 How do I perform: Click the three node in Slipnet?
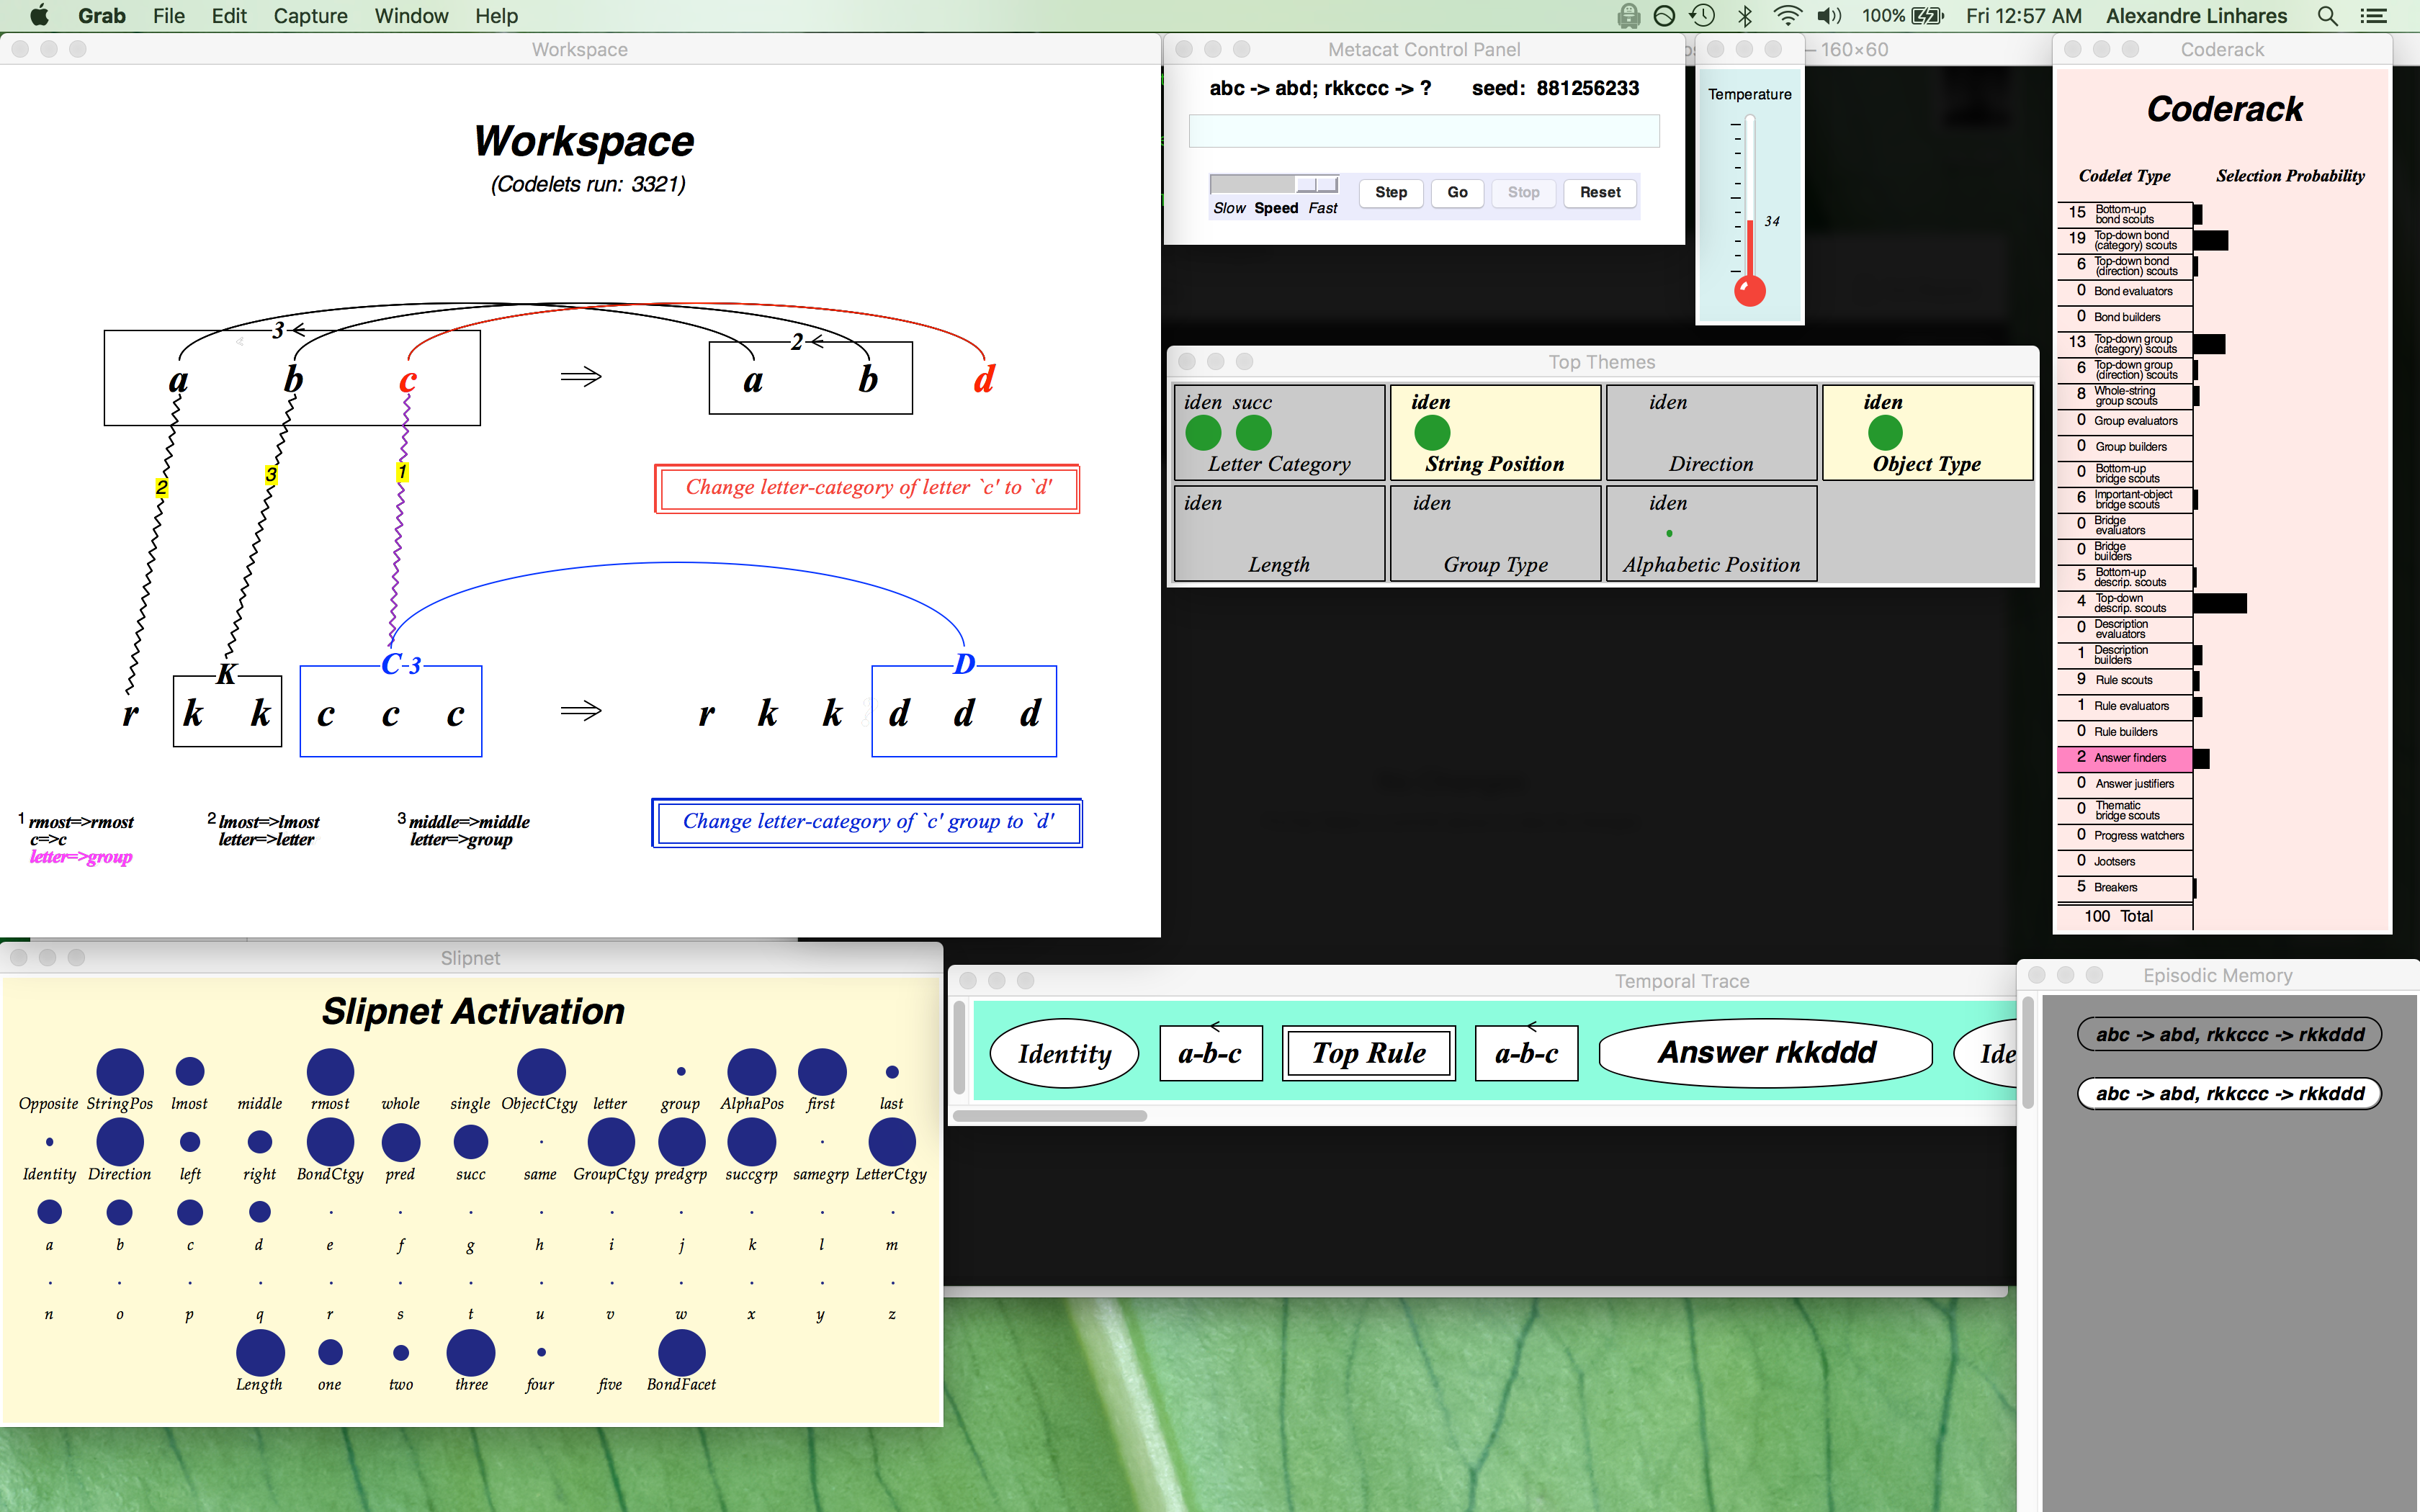[x=471, y=1353]
